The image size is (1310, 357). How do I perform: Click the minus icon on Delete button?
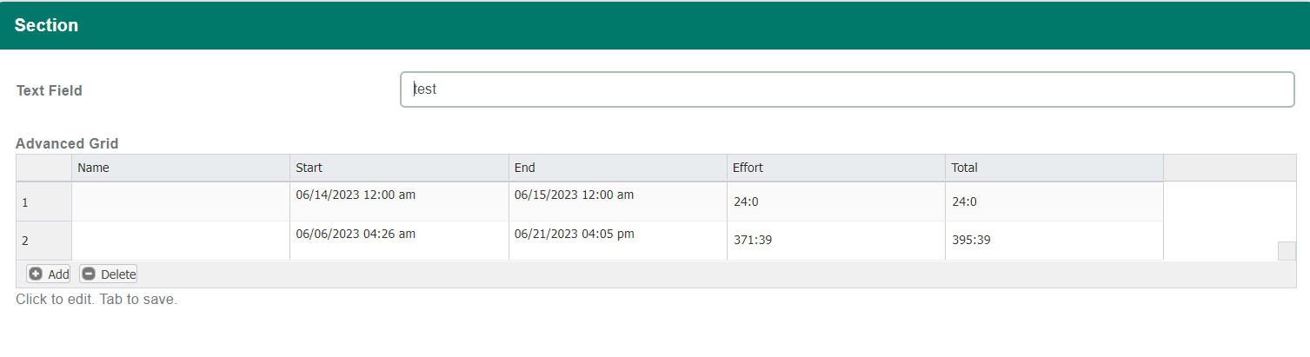coord(89,274)
